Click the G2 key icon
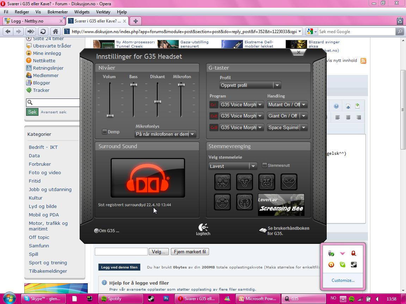 pos(214,116)
